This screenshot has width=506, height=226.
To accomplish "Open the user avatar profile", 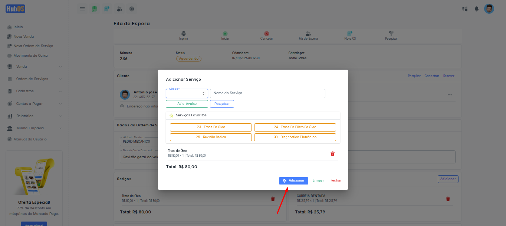I will pos(489,9).
